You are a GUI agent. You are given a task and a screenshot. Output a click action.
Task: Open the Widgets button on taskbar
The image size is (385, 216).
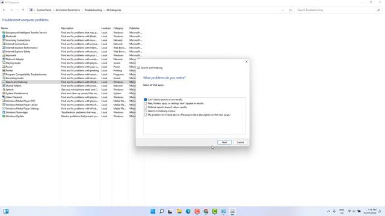coord(6,211)
